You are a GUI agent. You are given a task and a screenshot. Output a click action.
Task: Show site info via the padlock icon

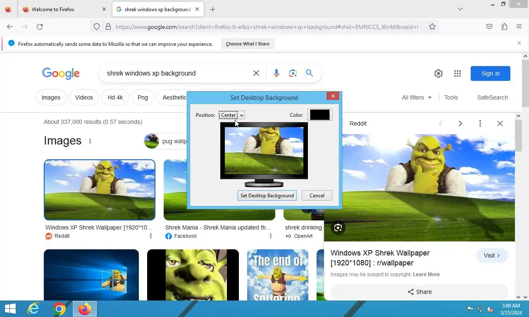[x=108, y=26]
